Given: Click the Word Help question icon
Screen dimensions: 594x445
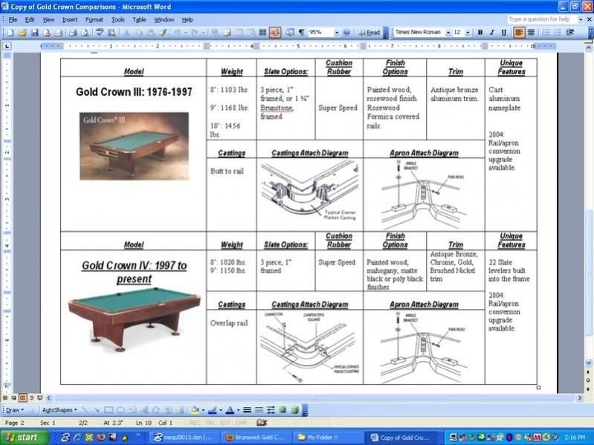Looking at the screenshot, I should point(346,33).
